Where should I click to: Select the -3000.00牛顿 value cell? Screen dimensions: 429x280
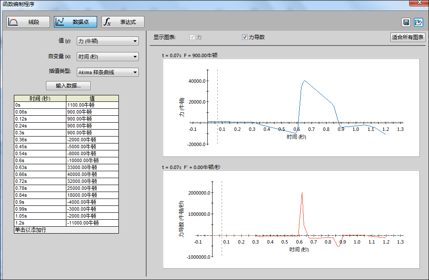point(92,209)
